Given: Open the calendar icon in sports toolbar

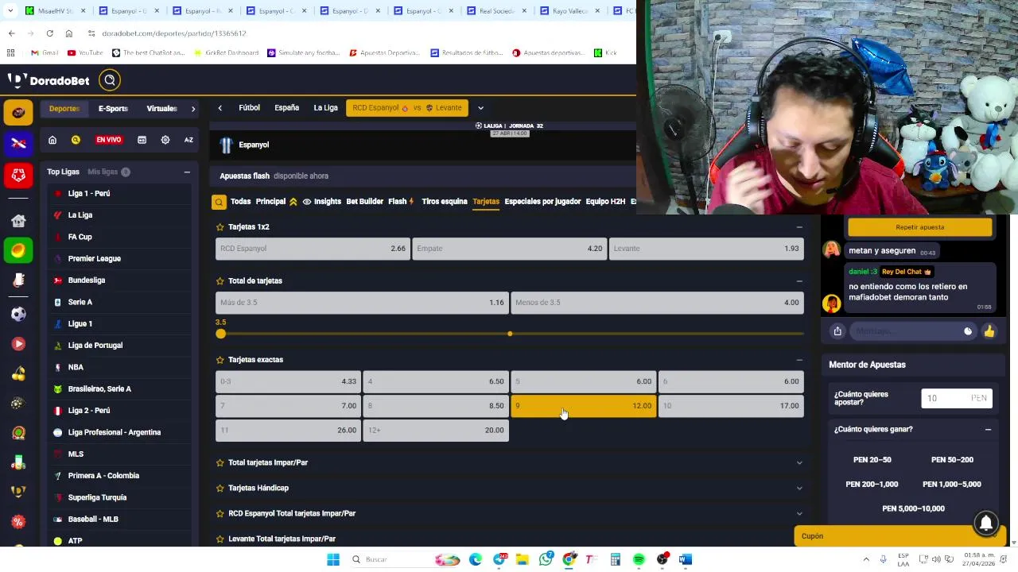Looking at the screenshot, I should (142, 140).
